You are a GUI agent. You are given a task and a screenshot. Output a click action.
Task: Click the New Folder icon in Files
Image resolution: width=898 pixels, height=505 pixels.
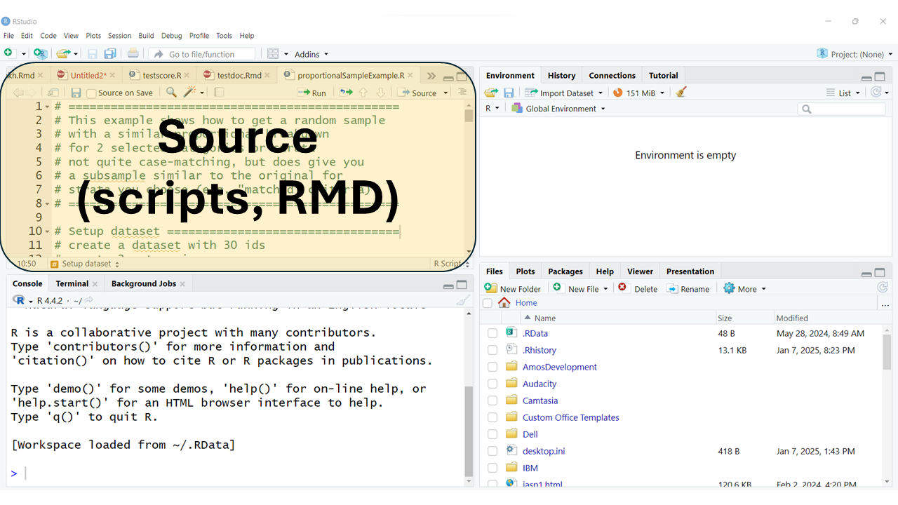pyautogui.click(x=491, y=288)
